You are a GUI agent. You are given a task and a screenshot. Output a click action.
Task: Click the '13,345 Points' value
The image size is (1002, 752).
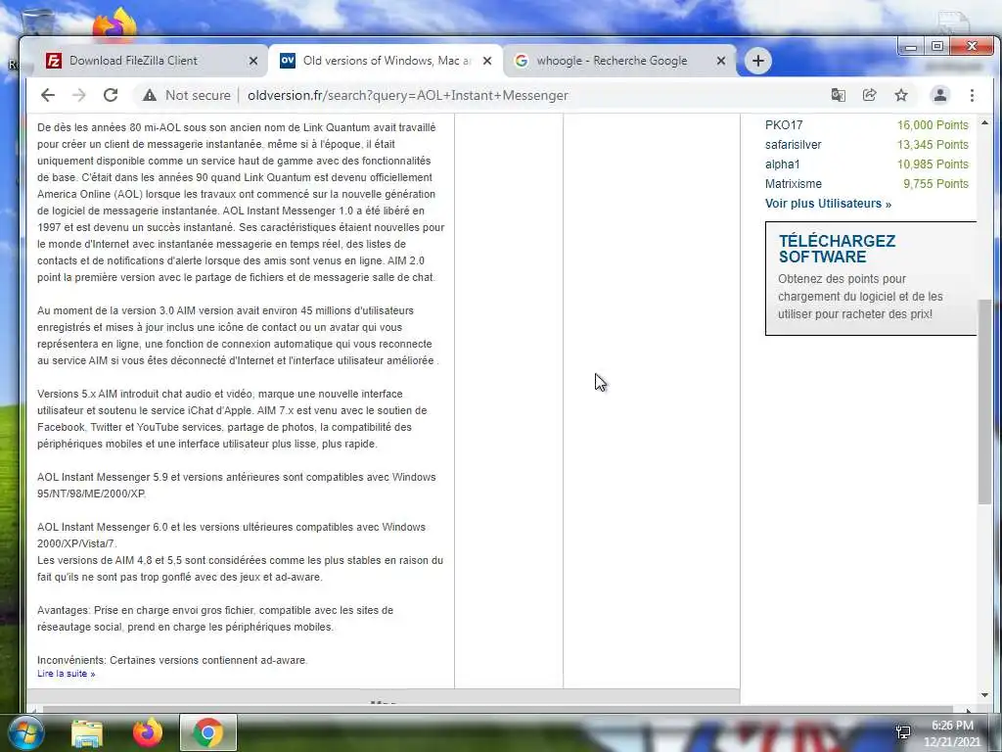point(933,145)
